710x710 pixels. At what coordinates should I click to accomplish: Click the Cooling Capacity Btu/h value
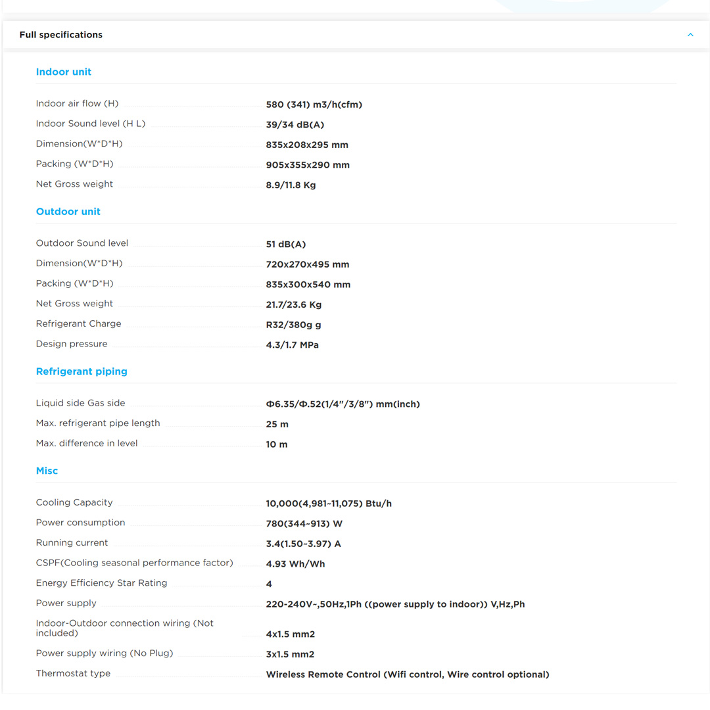329,504
